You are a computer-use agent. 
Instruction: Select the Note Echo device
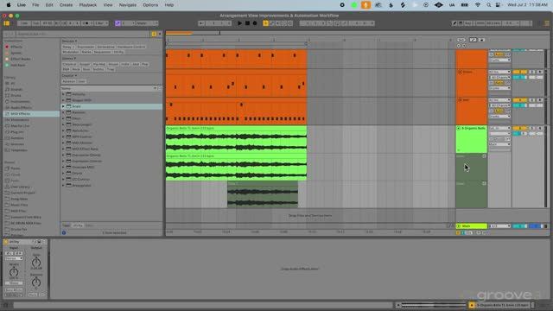[80, 130]
